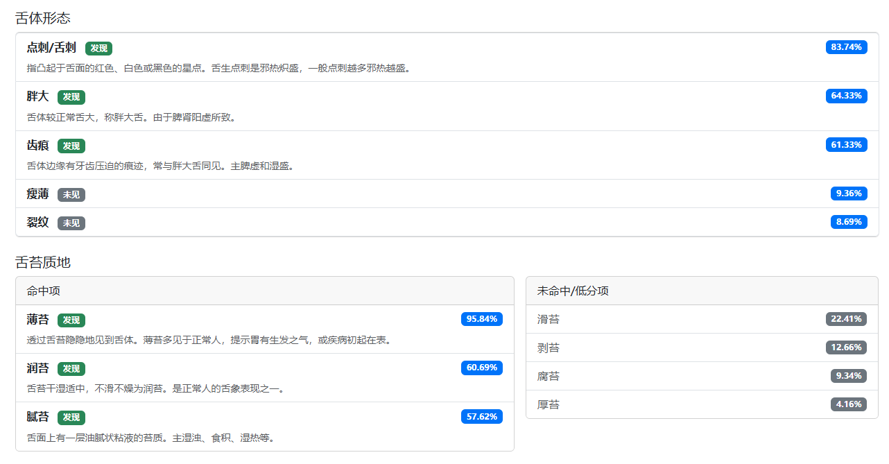Select the 83.74% score badge for 点刺/舌刺

(847, 46)
